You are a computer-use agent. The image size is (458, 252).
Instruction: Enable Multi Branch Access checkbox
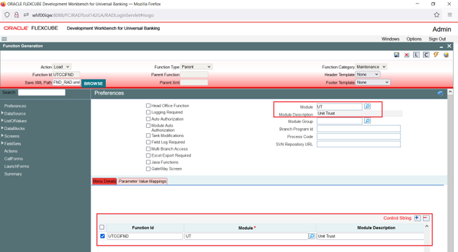[149, 149]
